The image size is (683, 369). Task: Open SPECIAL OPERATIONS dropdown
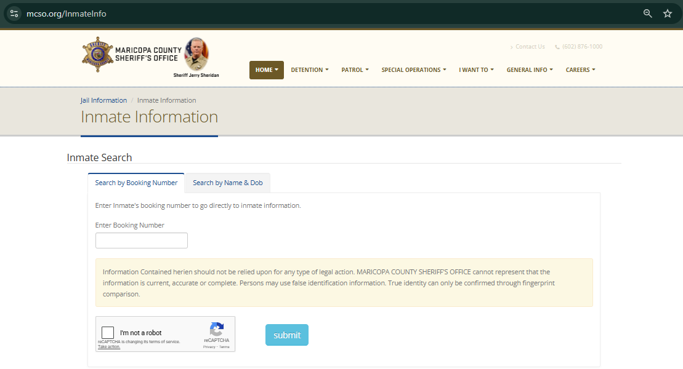click(x=414, y=70)
